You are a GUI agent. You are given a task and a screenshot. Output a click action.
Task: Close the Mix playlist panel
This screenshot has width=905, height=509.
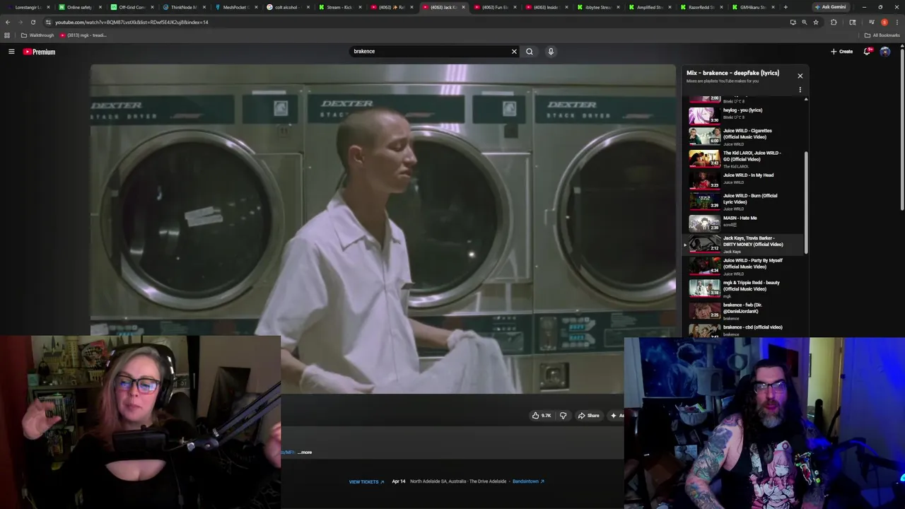pyautogui.click(x=800, y=76)
